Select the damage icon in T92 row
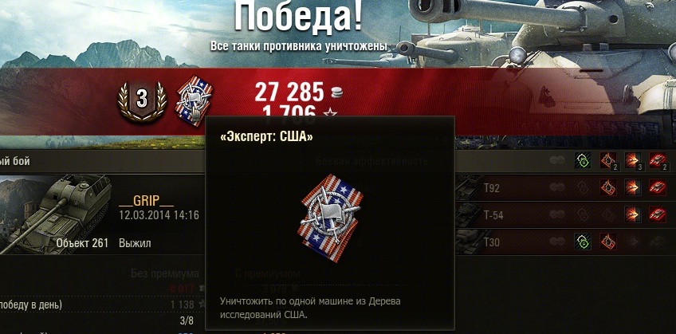This screenshot has width=676, height=334. 633,187
